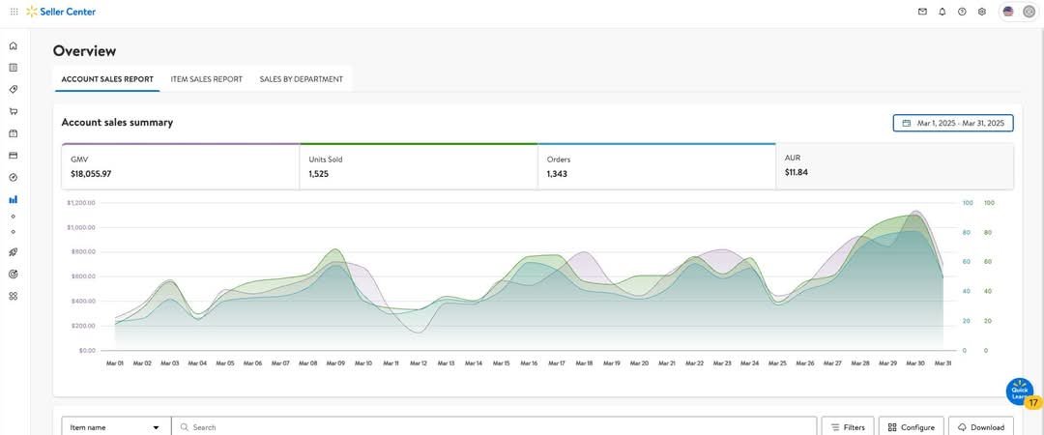
Task: Click the $600.00 axis label
Action: point(83,276)
